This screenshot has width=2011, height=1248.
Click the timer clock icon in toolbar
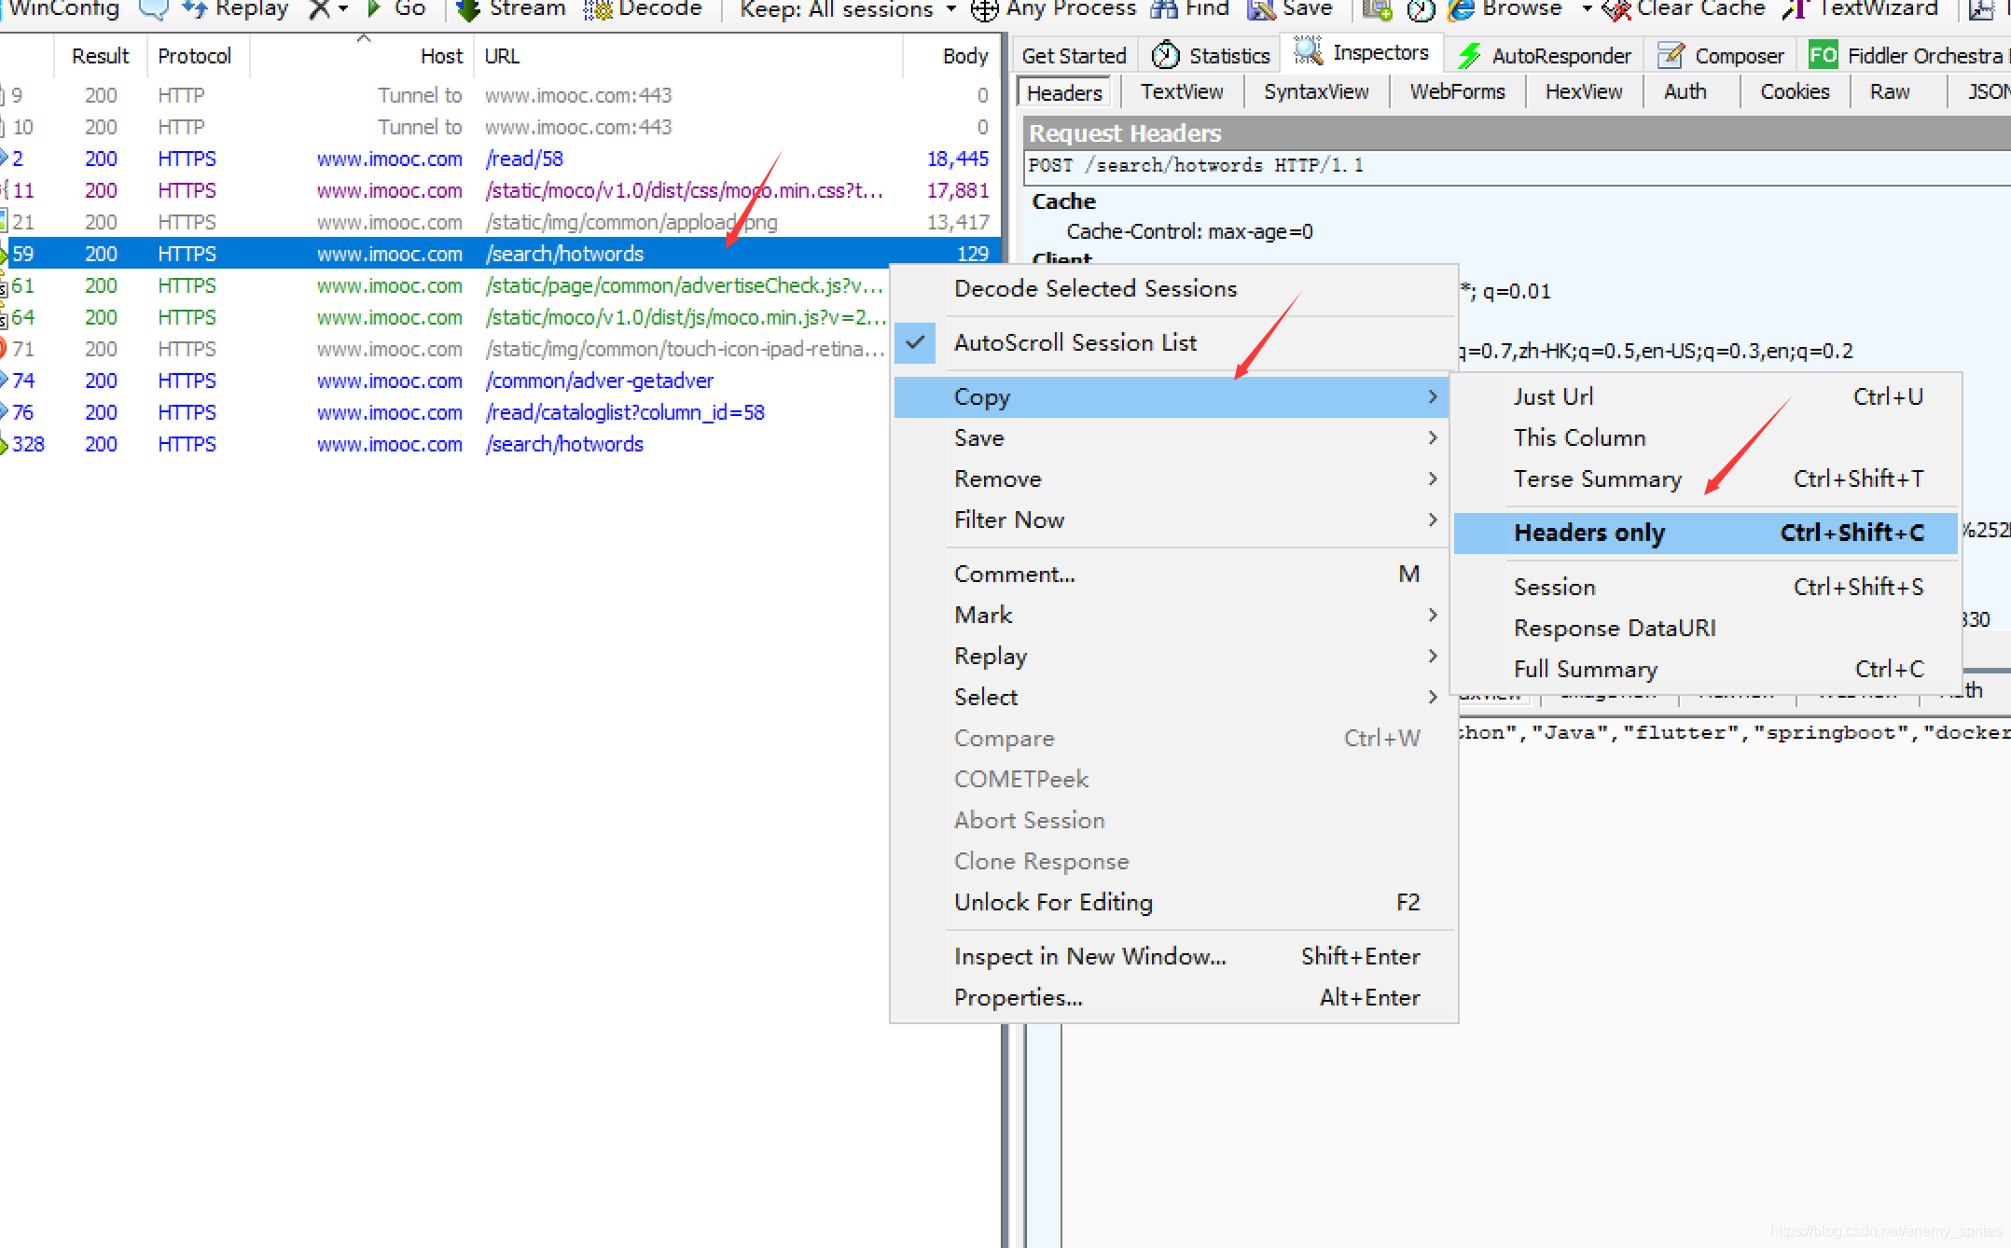pyautogui.click(x=1421, y=9)
